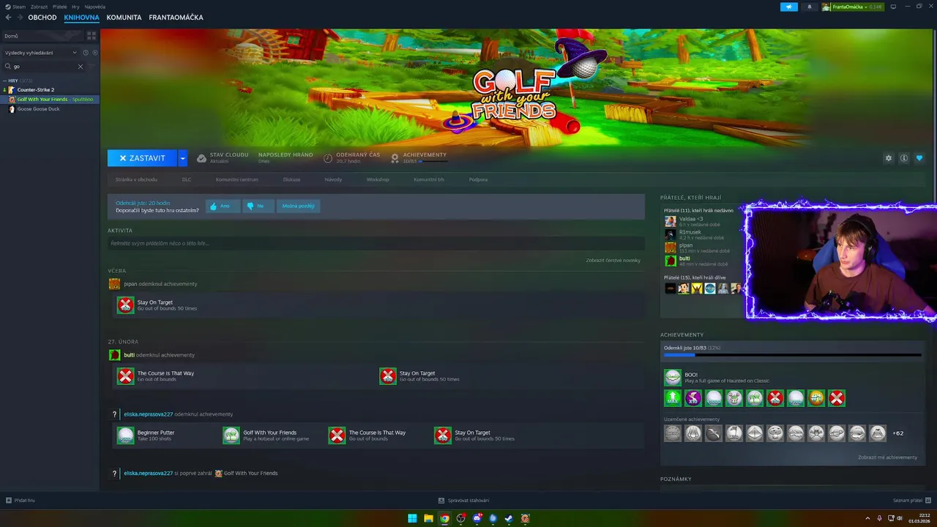The image size is (937, 527).
Task: Click Zobrazit čerstvé novinky link
Action: tap(613, 261)
